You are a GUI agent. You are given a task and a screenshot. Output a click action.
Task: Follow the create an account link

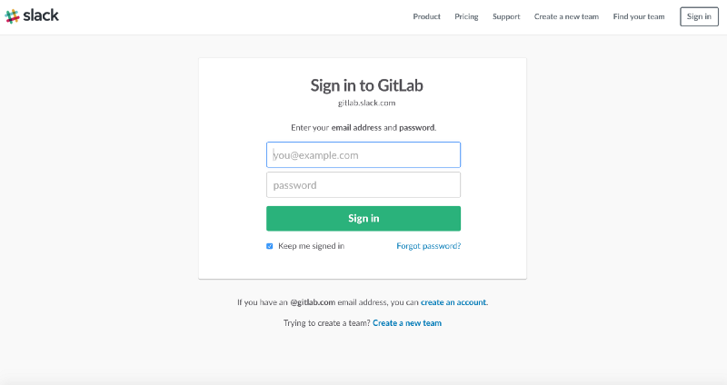pyautogui.click(x=453, y=301)
